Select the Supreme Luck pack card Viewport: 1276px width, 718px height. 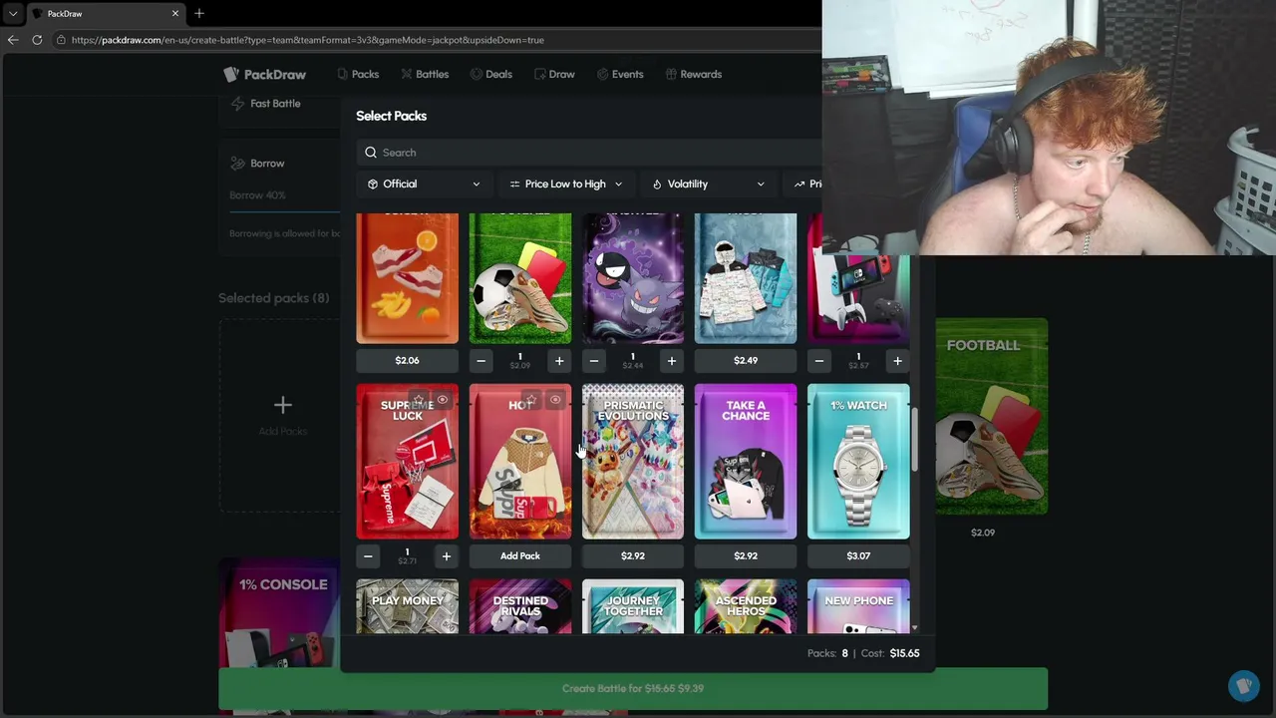coord(408,462)
